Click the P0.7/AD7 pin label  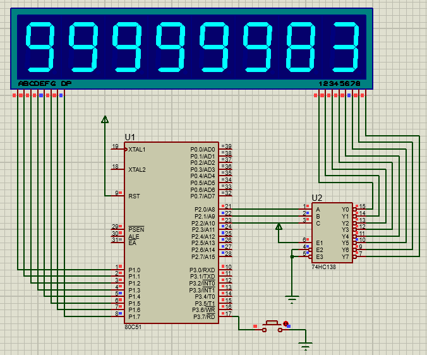[203, 196]
